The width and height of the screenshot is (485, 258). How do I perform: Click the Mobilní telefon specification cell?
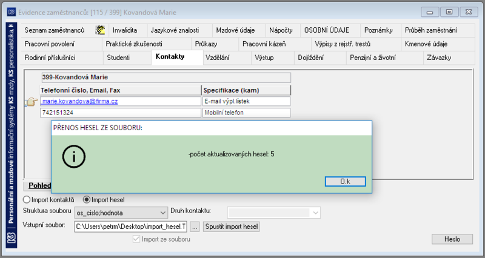[246, 113]
